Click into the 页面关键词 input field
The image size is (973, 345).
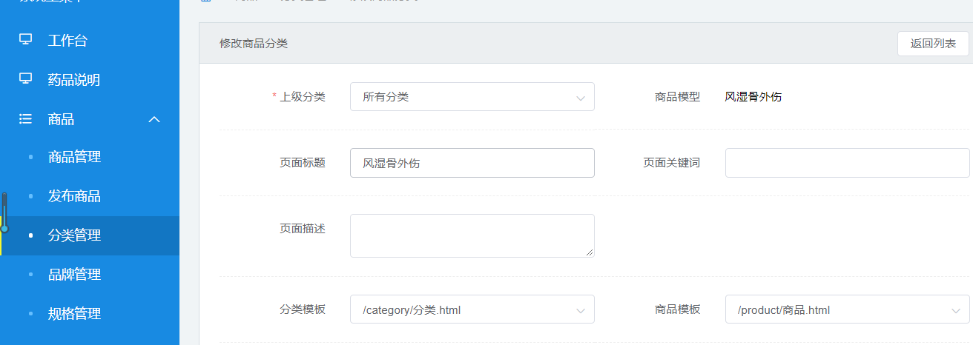(x=846, y=163)
